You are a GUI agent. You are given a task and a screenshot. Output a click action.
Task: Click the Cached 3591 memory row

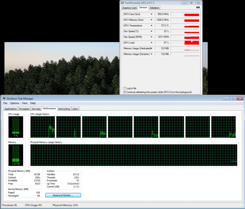click(x=24, y=177)
